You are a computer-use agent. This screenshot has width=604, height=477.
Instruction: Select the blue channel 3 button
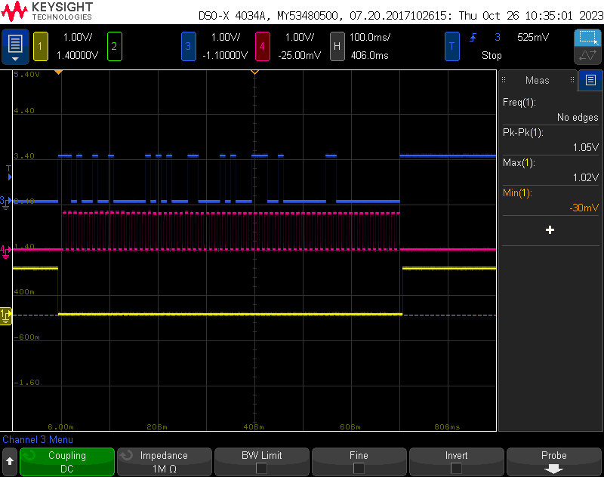pos(189,46)
